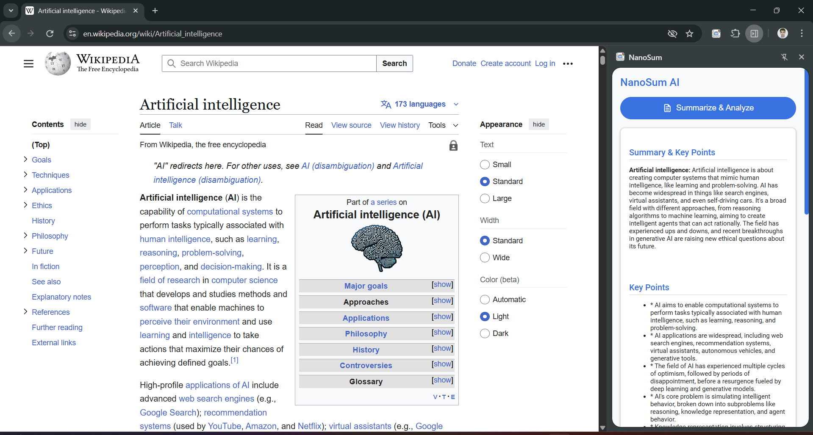Open the View history tab
This screenshot has height=435, width=813.
point(400,125)
